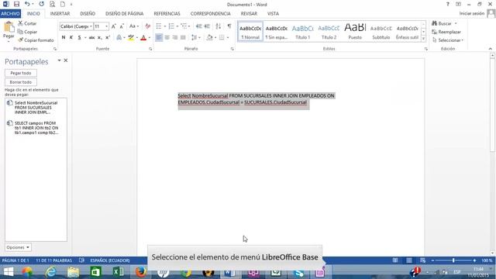Click Borrar todo button

tap(21, 82)
